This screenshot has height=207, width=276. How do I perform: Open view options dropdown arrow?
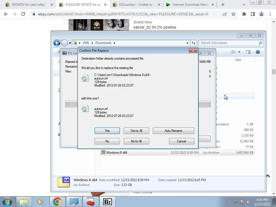point(239,52)
